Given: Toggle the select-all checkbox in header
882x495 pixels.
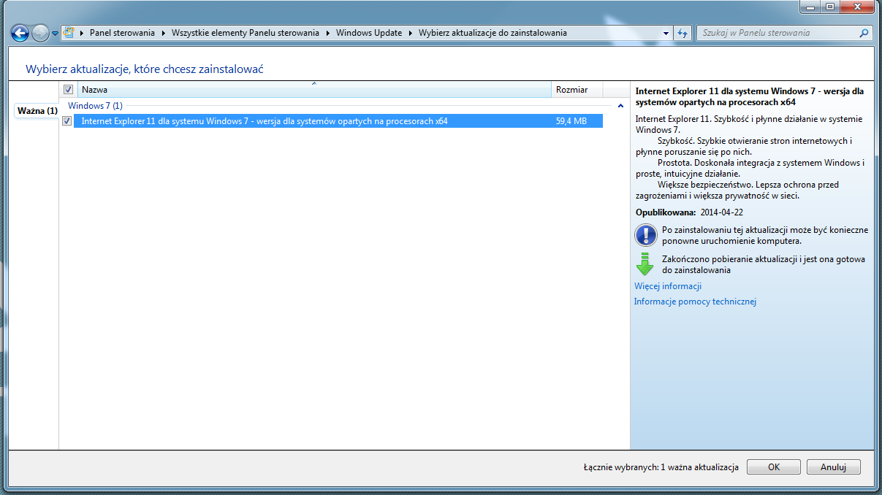Looking at the screenshot, I should [x=68, y=90].
